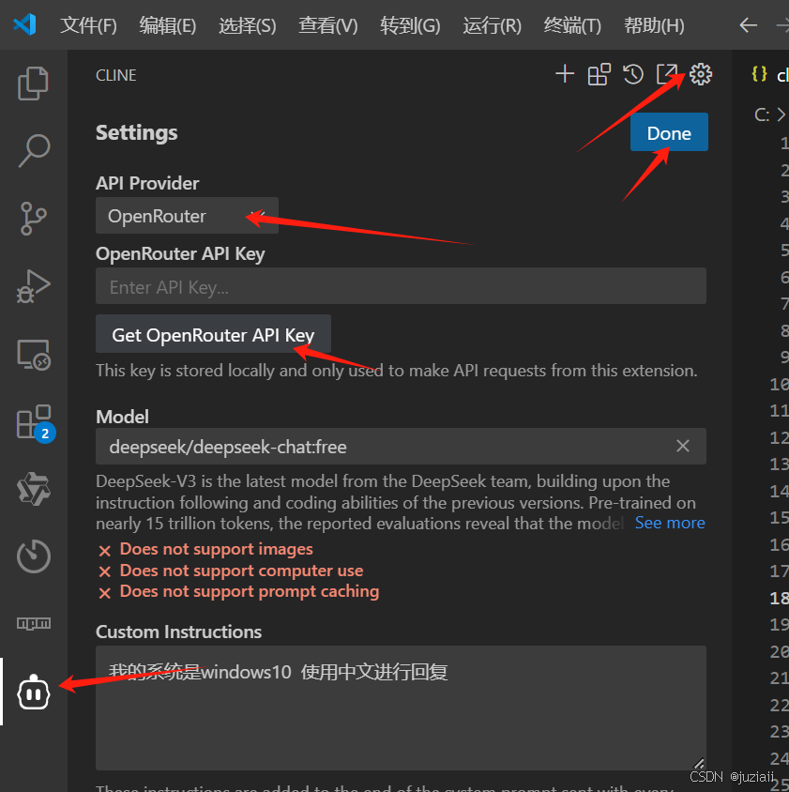Click the C: breadcrumb in editor
The width and height of the screenshot is (789, 792).
(762, 115)
